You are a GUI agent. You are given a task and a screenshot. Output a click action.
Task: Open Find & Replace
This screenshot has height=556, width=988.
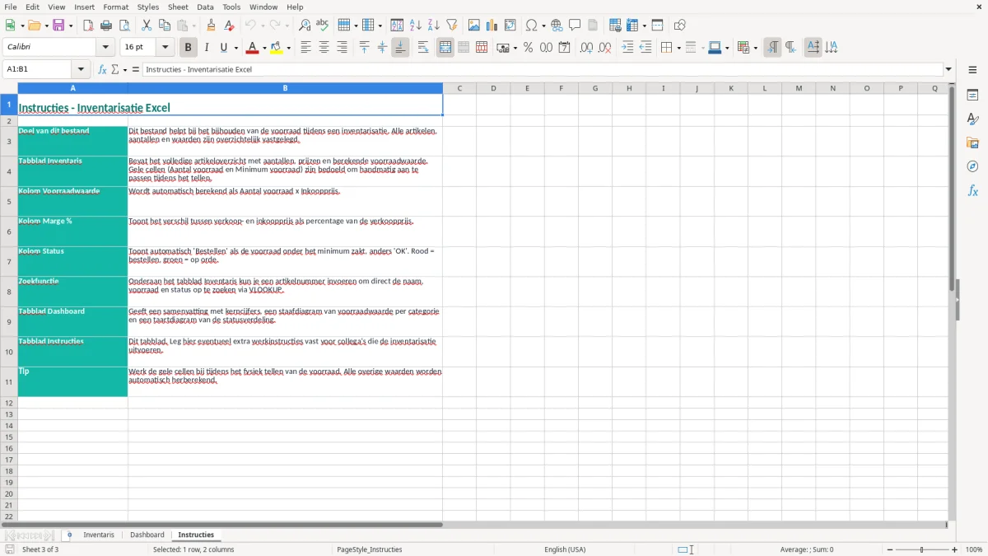click(x=305, y=26)
